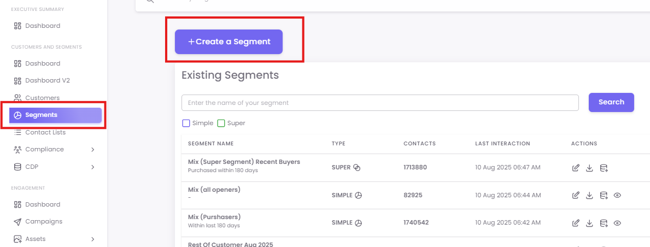Toggle the Super segment filter checkbox
Viewport: 650px width, 247px height.
[x=221, y=123]
